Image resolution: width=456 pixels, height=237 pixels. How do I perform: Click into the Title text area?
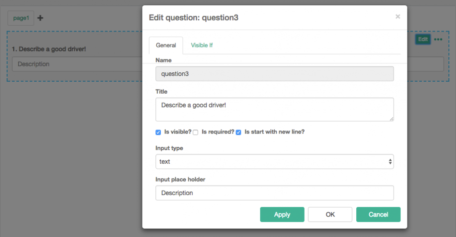(x=274, y=109)
